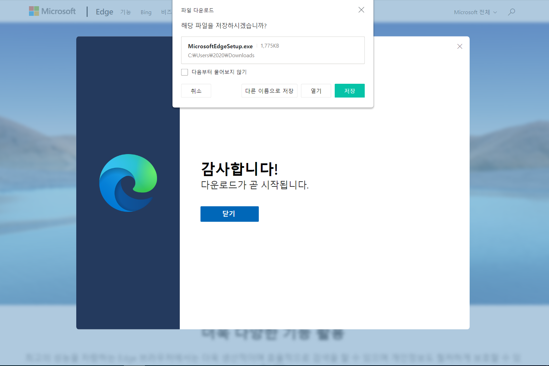Click the blue 닫기 button
The width and height of the screenshot is (549, 366).
click(x=229, y=214)
